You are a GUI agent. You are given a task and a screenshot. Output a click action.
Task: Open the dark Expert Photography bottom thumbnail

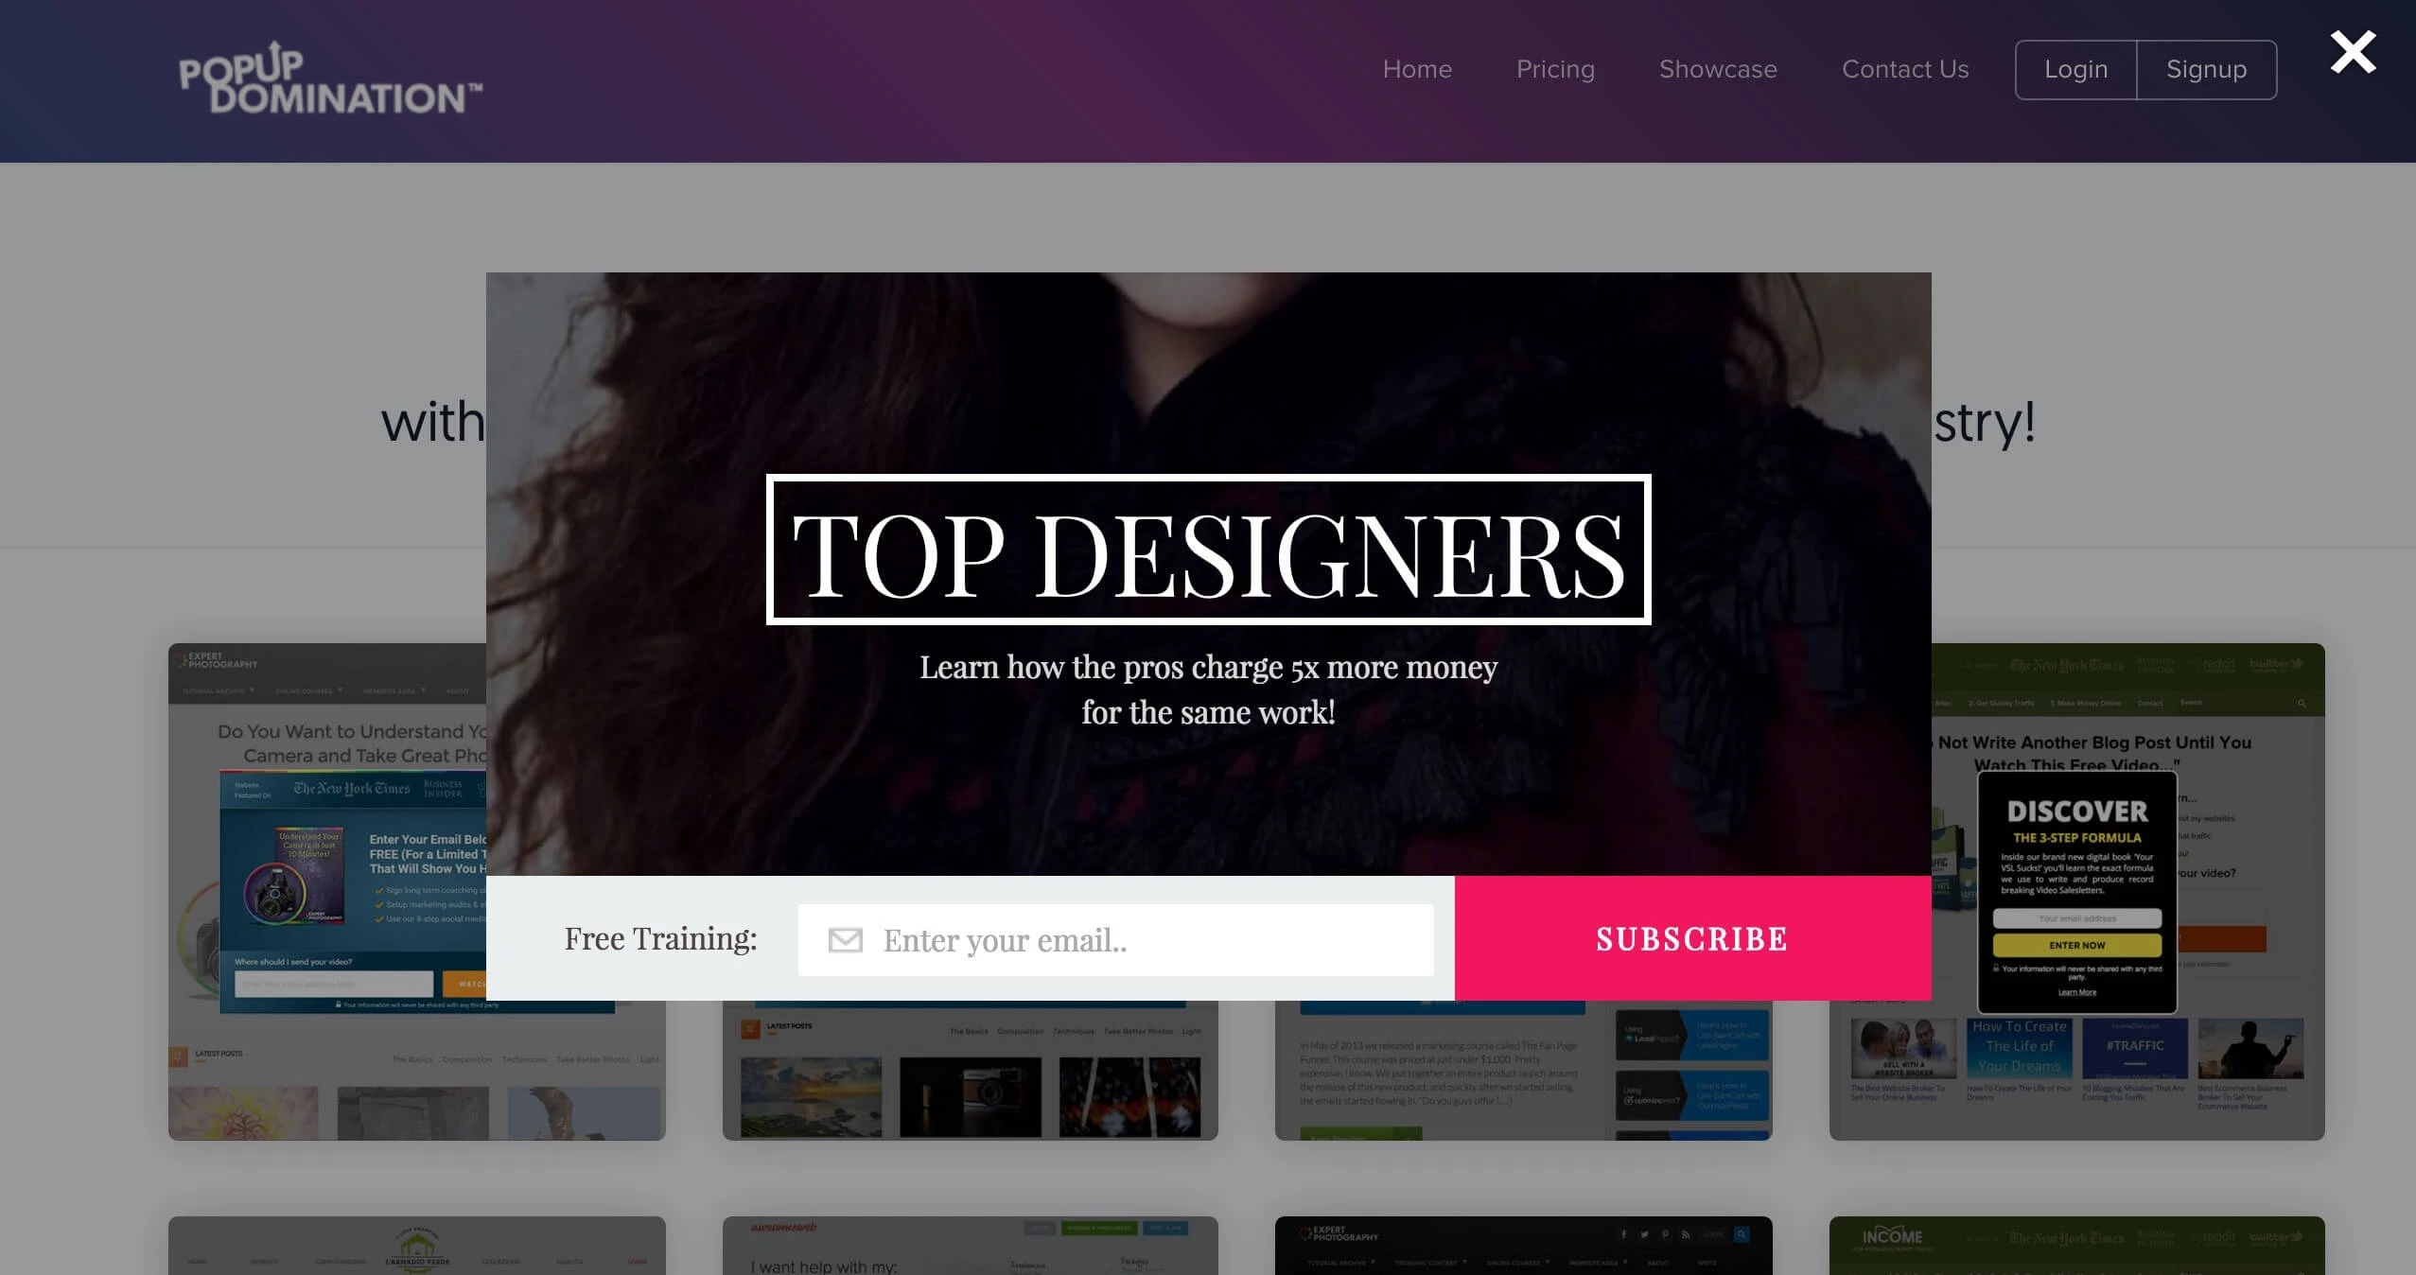pyautogui.click(x=1523, y=1247)
